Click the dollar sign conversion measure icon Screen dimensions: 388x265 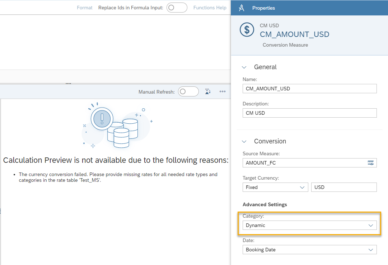247,30
